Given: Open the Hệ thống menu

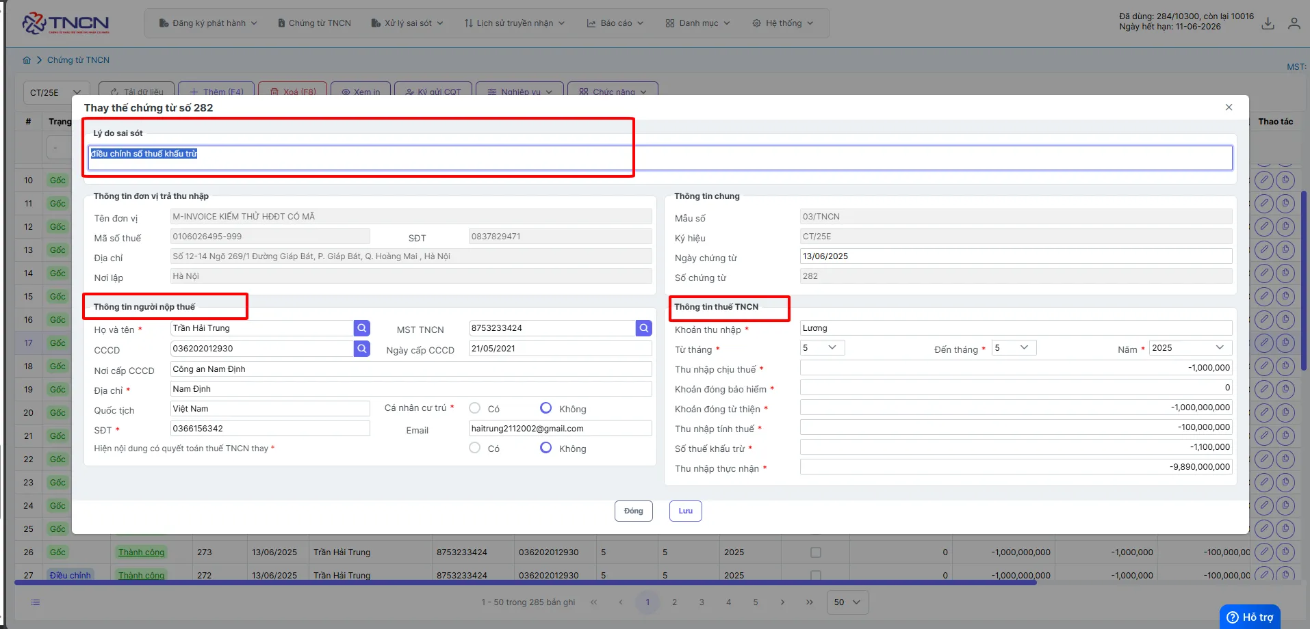Looking at the screenshot, I should tap(782, 23).
